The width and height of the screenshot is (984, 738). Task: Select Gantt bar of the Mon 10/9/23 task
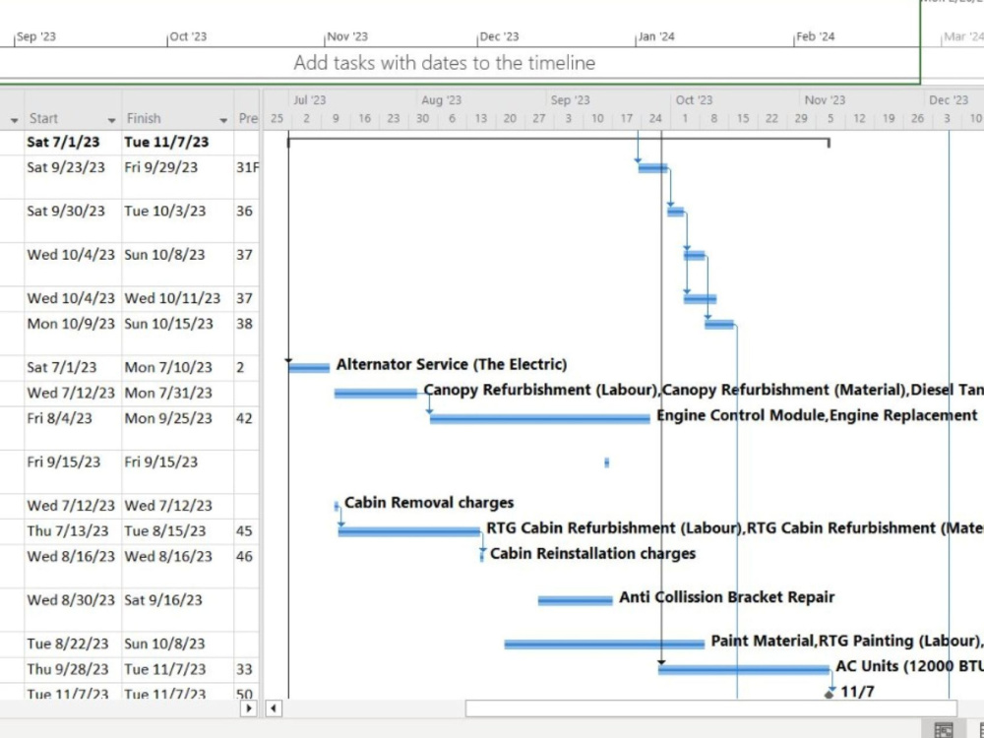point(719,325)
